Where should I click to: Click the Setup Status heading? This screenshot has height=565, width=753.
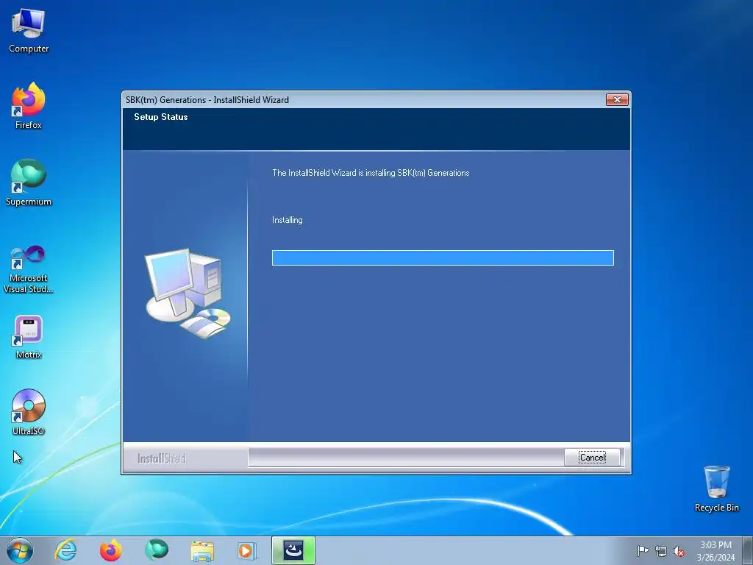(161, 117)
